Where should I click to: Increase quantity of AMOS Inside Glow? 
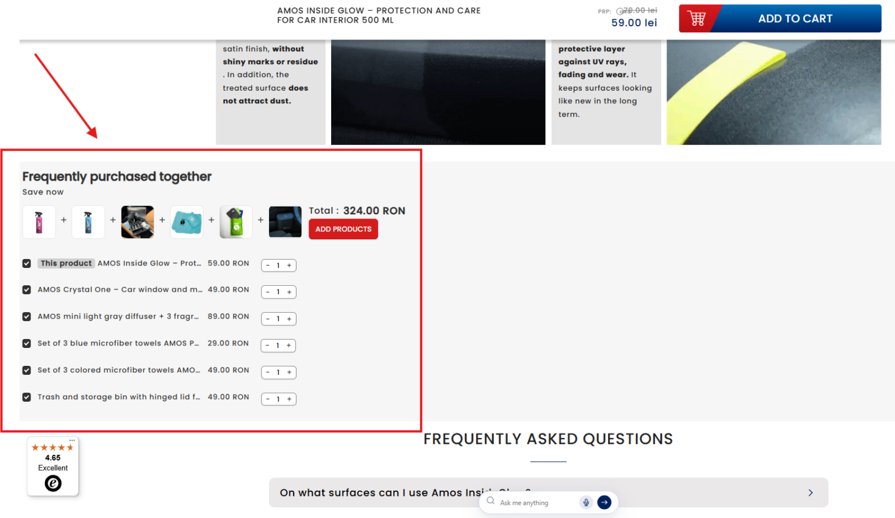289,266
